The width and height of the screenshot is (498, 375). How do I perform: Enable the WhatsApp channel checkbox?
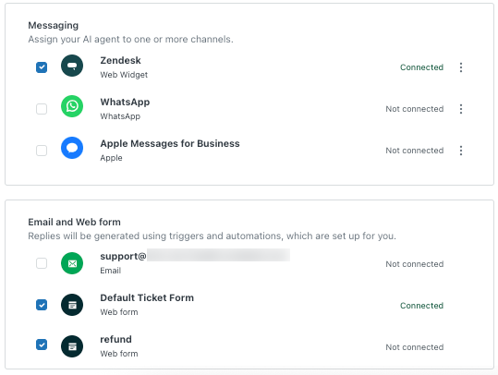coord(42,109)
